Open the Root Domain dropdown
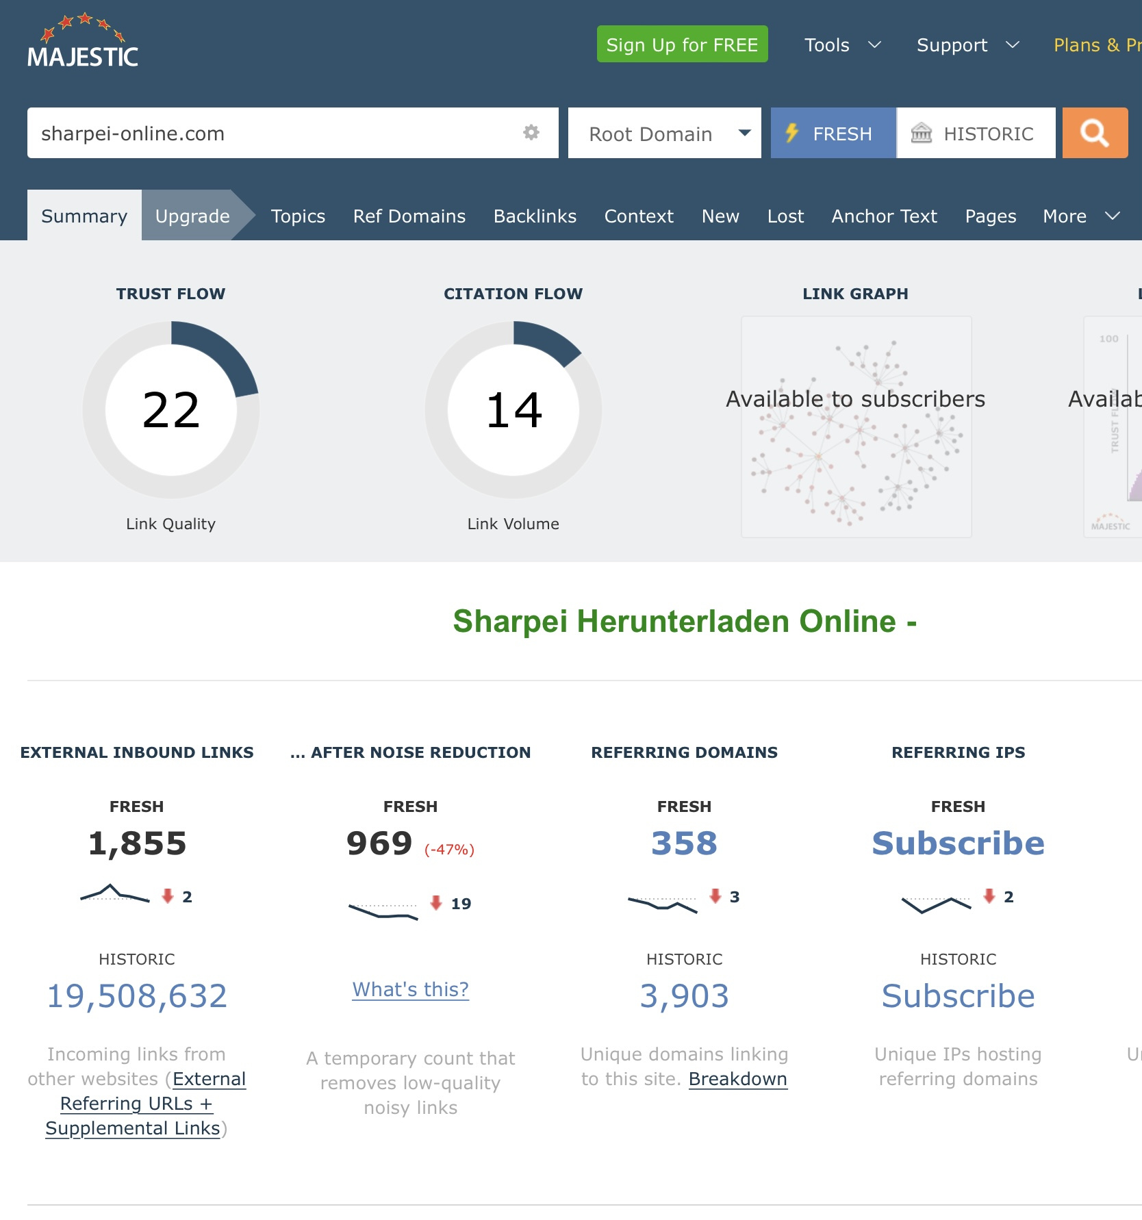This screenshot has height=1220, width=1142. (664, 133)
